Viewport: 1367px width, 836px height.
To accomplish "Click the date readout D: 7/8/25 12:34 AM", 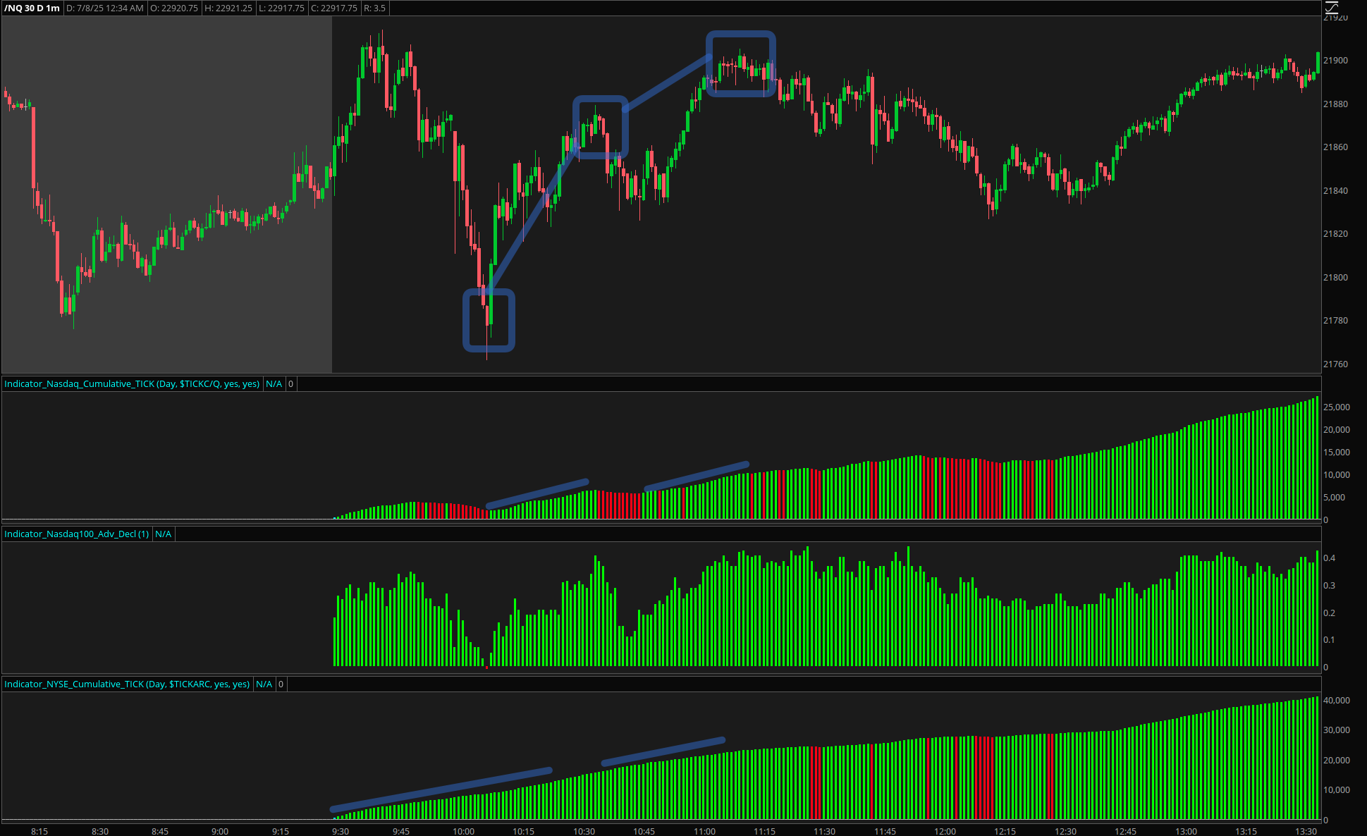I will (105, 8).
